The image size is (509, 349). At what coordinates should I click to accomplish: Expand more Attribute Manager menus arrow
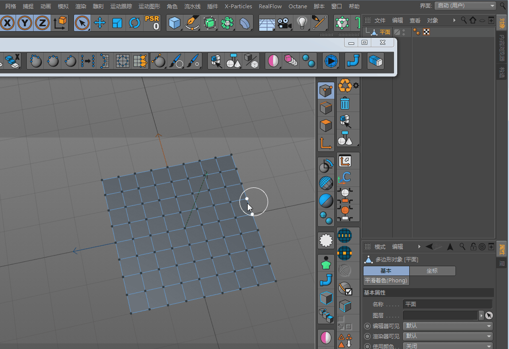click(x=419, y=247)
